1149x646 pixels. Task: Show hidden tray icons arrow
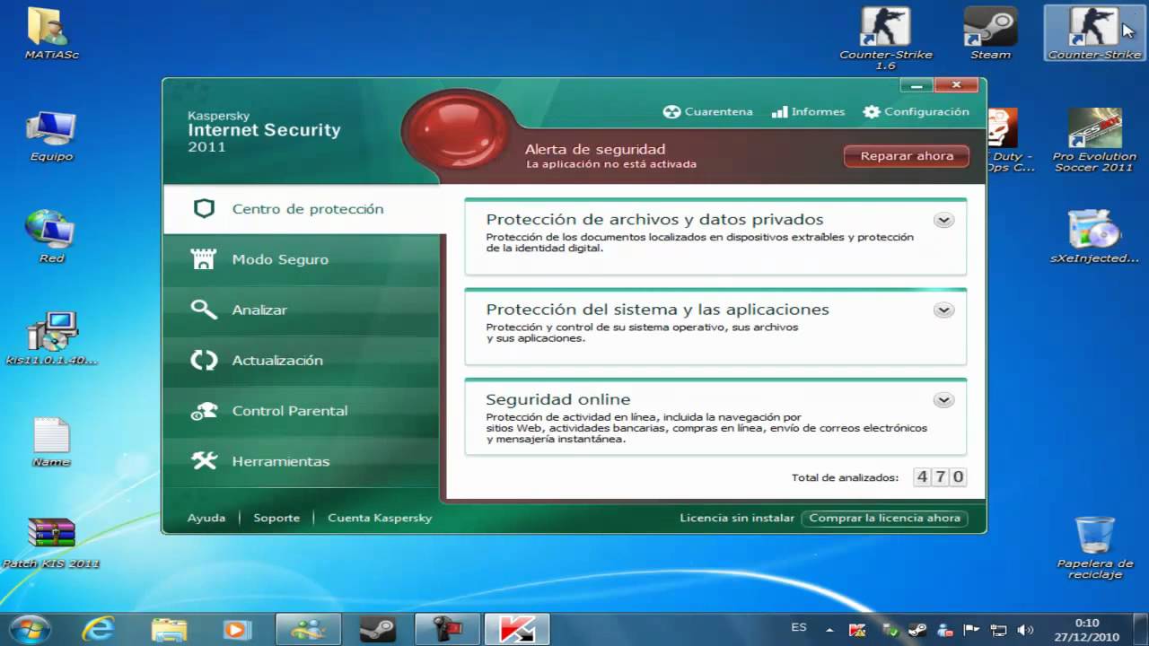pyautogui.click(x=829, y=630)
